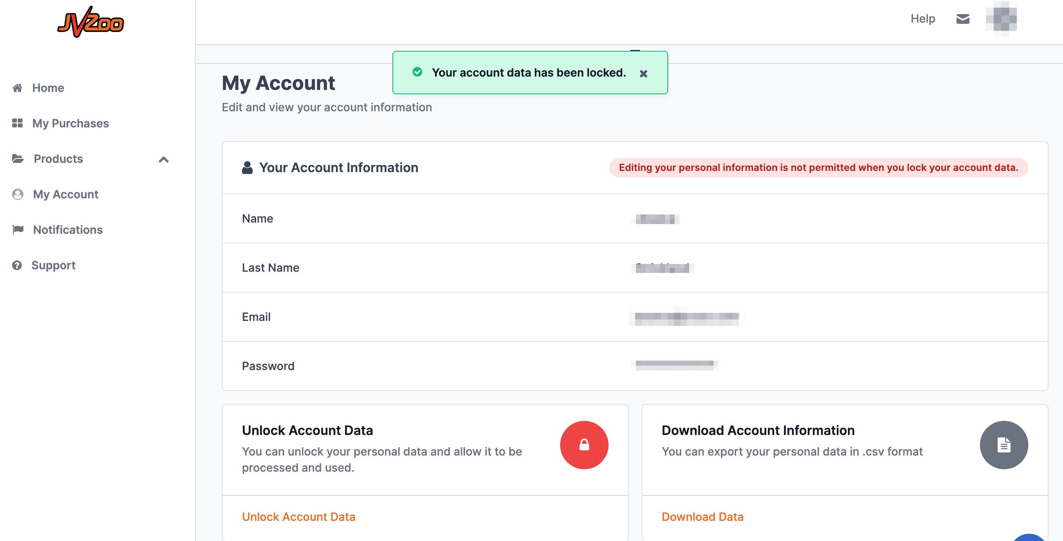Click the Download Account Information heading

(x=758, y=431)
